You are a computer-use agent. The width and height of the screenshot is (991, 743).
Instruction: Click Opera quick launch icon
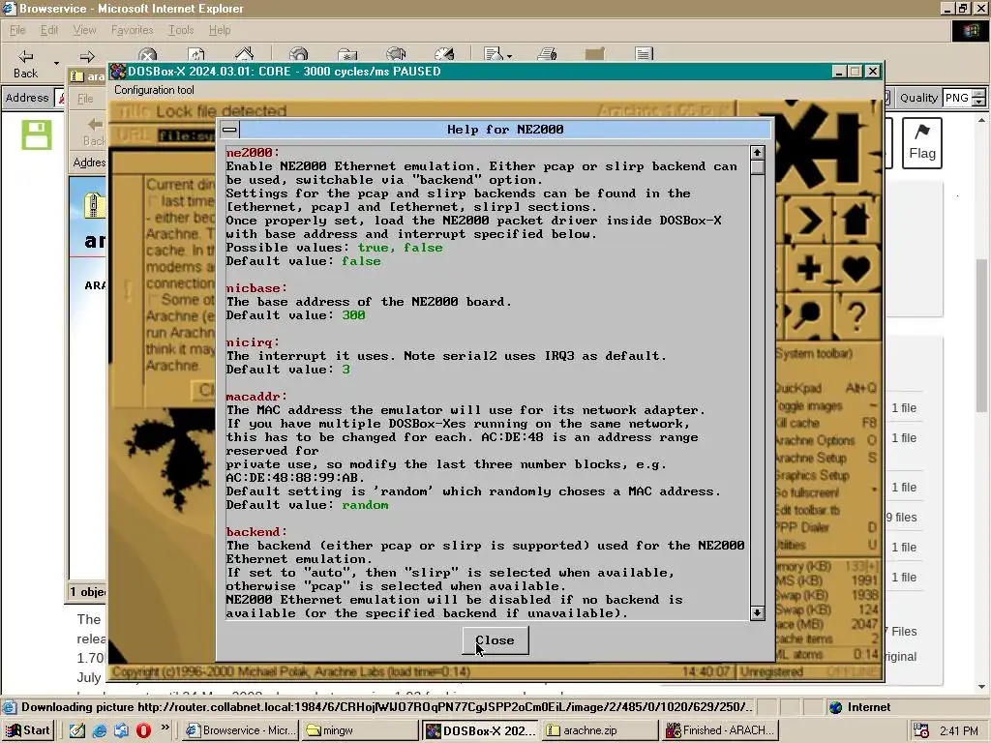point(143,730)
